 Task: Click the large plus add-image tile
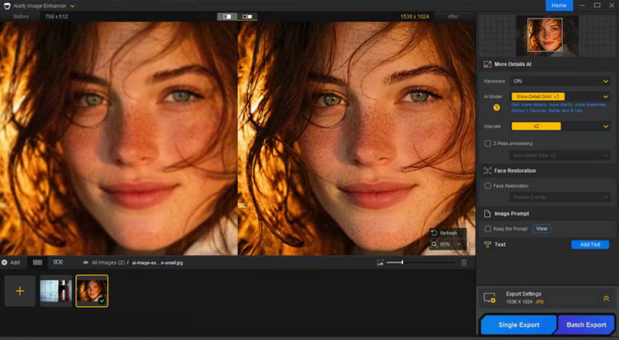click(x=20, y=291)
